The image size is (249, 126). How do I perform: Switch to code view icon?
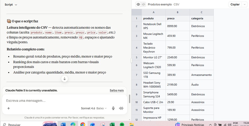click(x=143, y=5)
